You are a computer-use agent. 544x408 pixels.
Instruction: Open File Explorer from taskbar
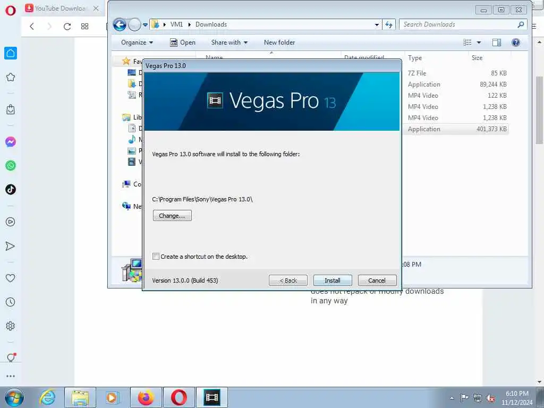click(80, 397)
